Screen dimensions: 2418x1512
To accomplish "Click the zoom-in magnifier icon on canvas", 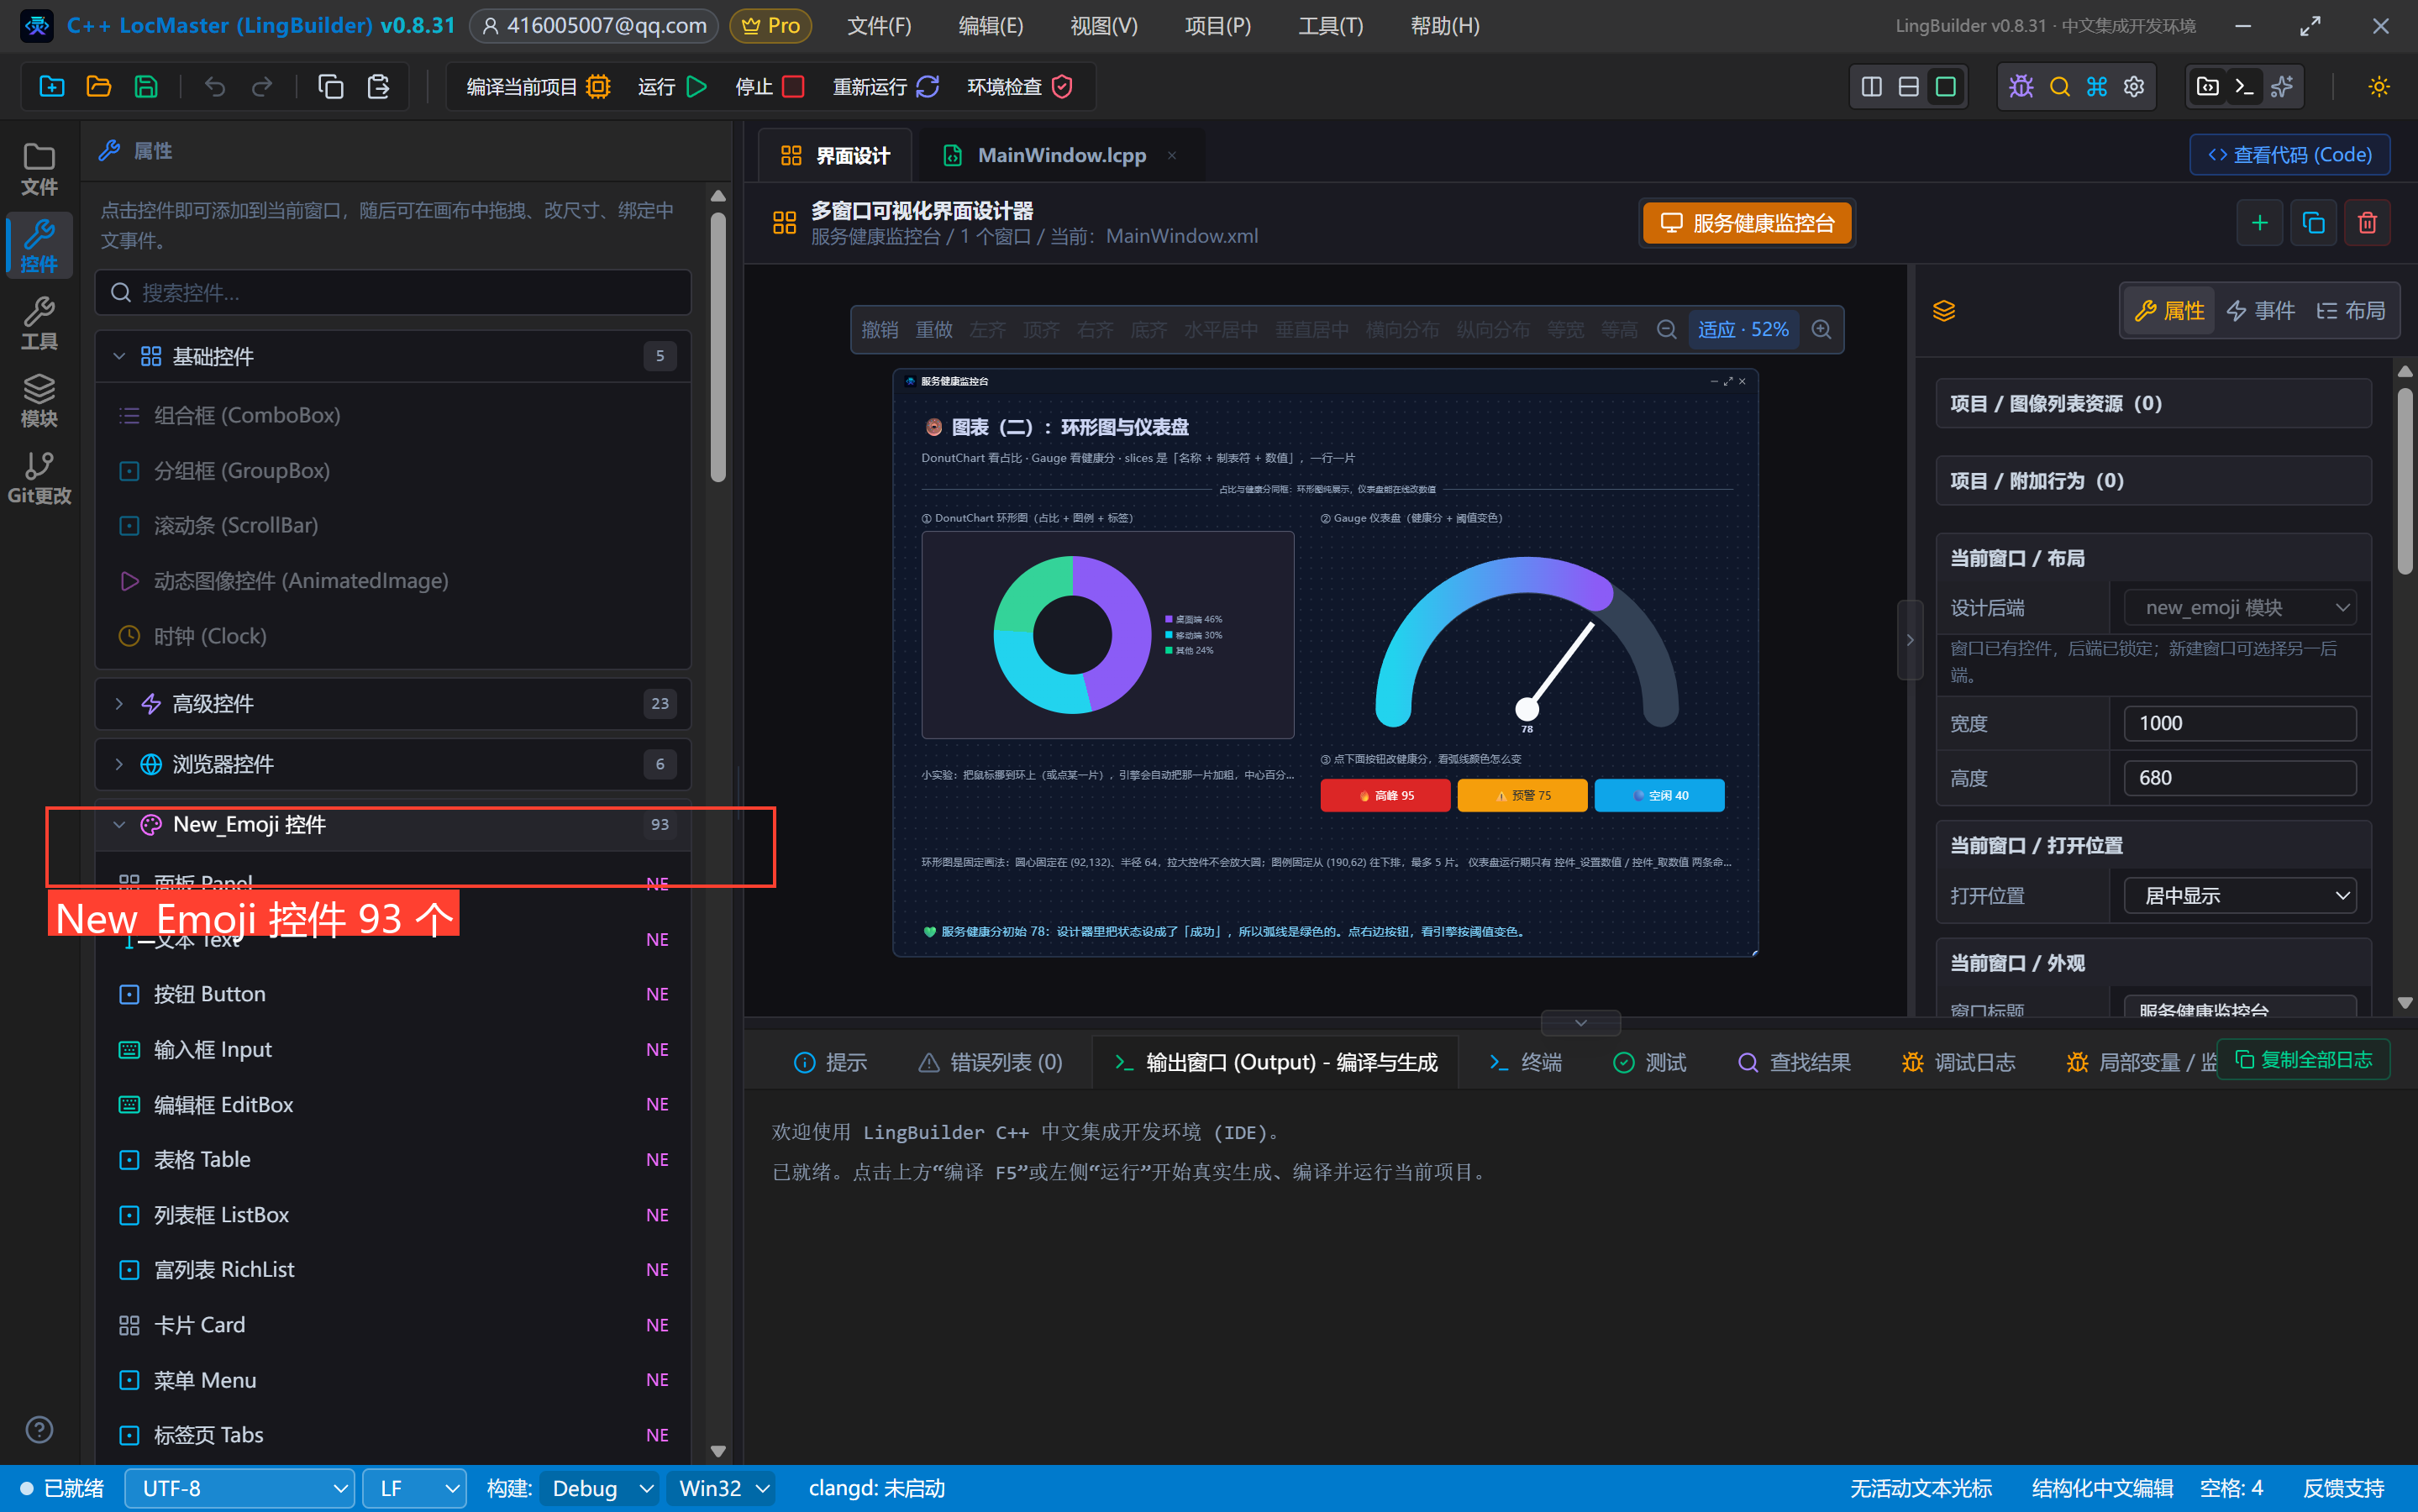I will [x=1822, y=329].
